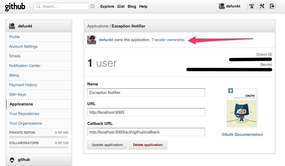Go to the Blog page

(x=132, y=6)
